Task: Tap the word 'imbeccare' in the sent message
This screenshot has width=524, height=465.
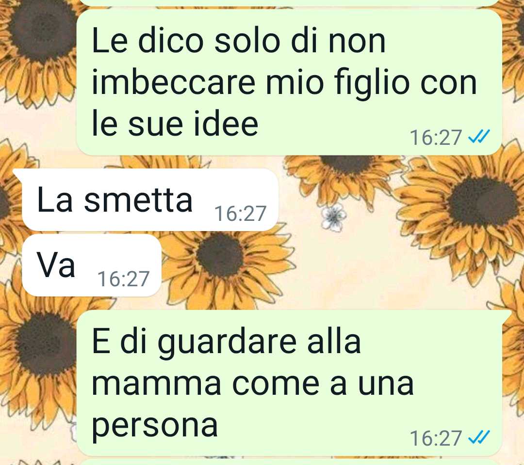Action: click(173, 82)
